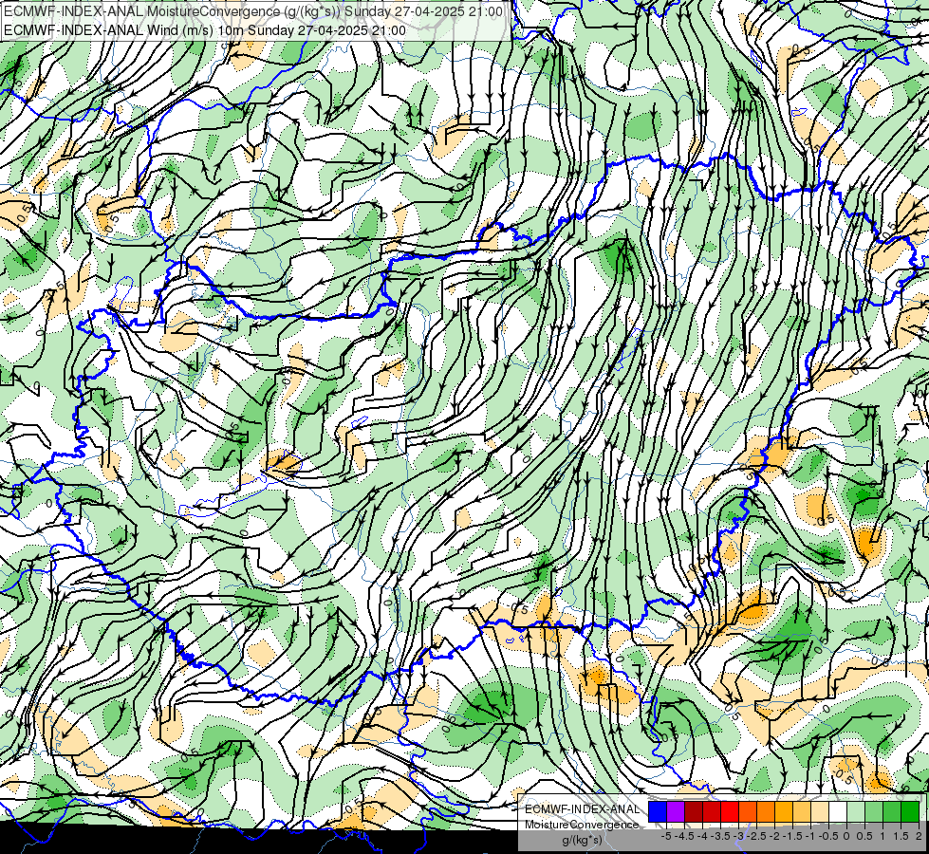929x854 pixels.
Task: Click the medium green swatch between 1 and 1.5
Action: [892, 812]
